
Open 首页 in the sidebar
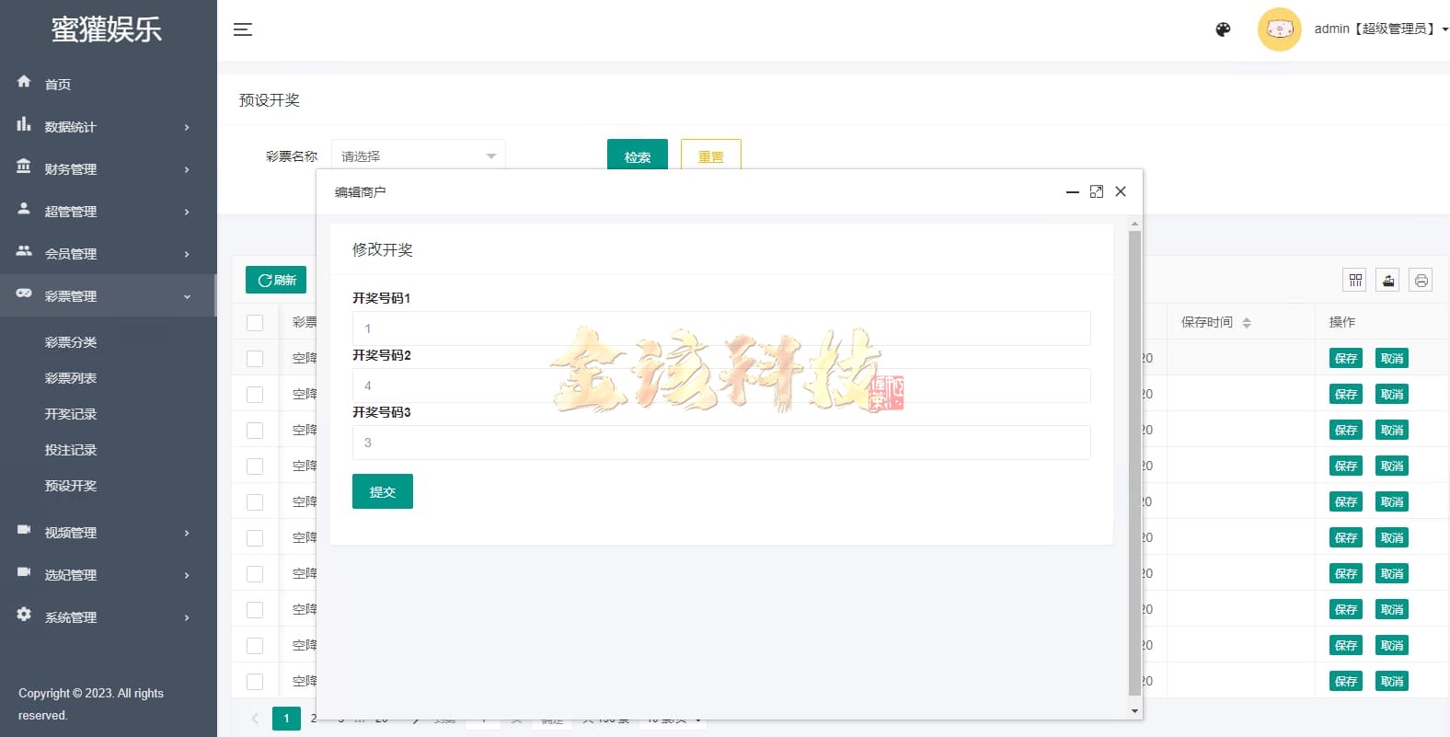click(x=58, y=85)
